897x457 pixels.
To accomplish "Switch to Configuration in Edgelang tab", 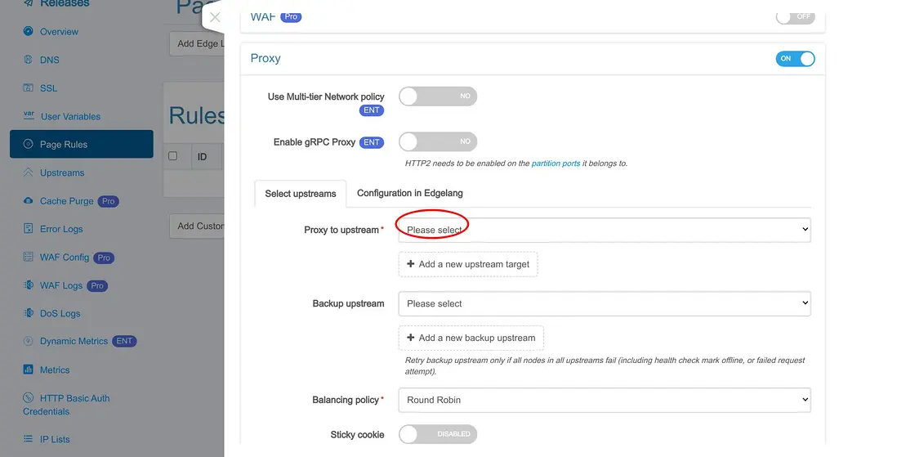I will click(410, 193).
